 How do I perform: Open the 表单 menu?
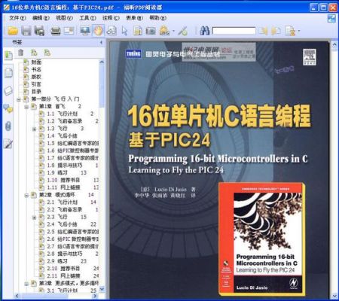coord(134,18)
